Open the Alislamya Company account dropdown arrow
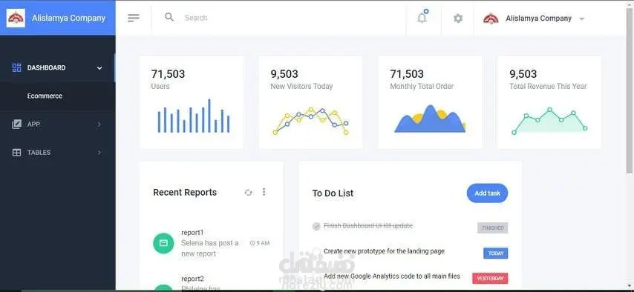The image size is (634, 292). 581,19
